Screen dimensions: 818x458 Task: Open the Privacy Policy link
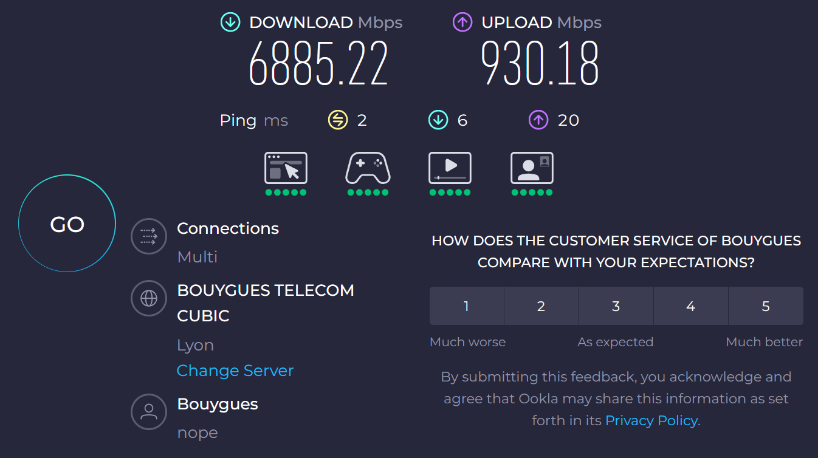[651, 420]
